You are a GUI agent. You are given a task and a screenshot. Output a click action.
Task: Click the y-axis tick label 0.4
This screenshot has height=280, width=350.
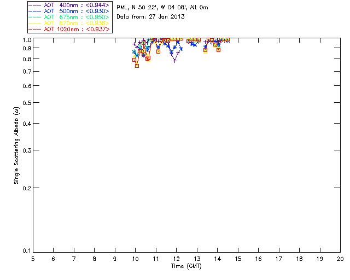(x=27, y=124)
